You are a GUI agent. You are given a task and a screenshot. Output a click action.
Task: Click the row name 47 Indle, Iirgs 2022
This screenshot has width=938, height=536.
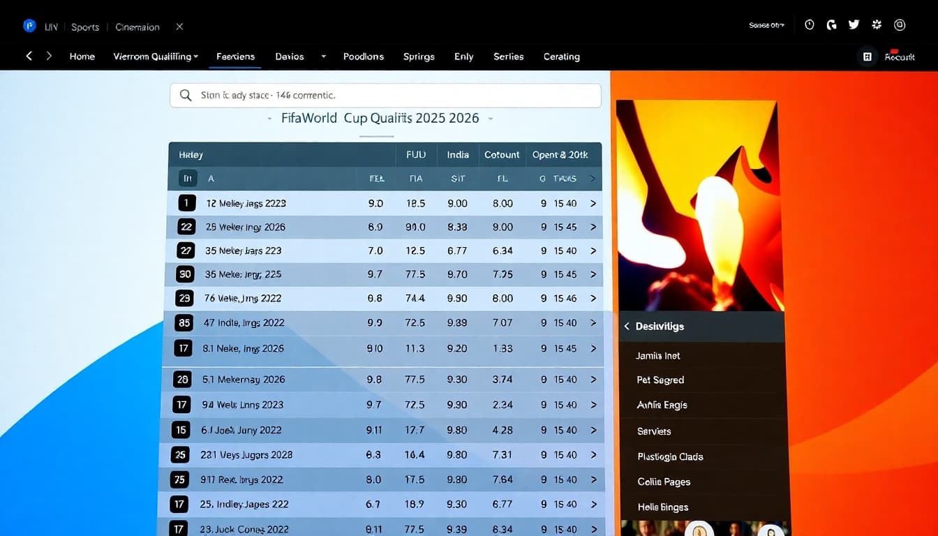click(x=244, y=323)
